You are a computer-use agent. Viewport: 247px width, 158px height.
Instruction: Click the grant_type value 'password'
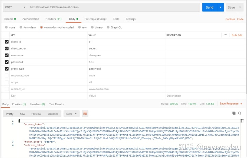pyautogui.click(x=126, y=69)
